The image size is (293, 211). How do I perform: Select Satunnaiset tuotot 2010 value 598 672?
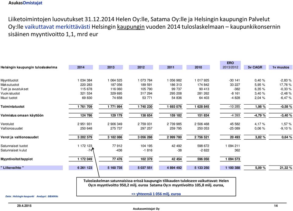point(203,146)
